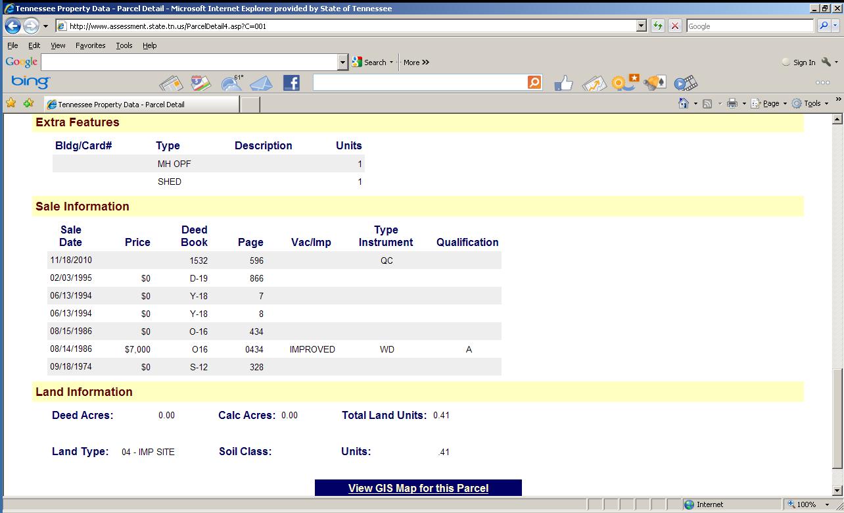Open the Bing bar weather icon

pos(231,83)
